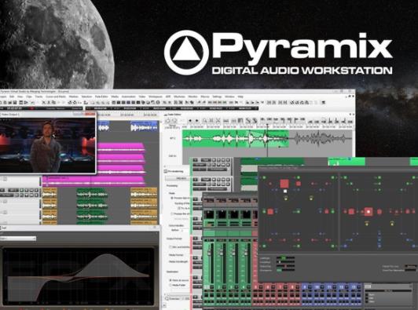Open the Settings menu

click(217, 97)
